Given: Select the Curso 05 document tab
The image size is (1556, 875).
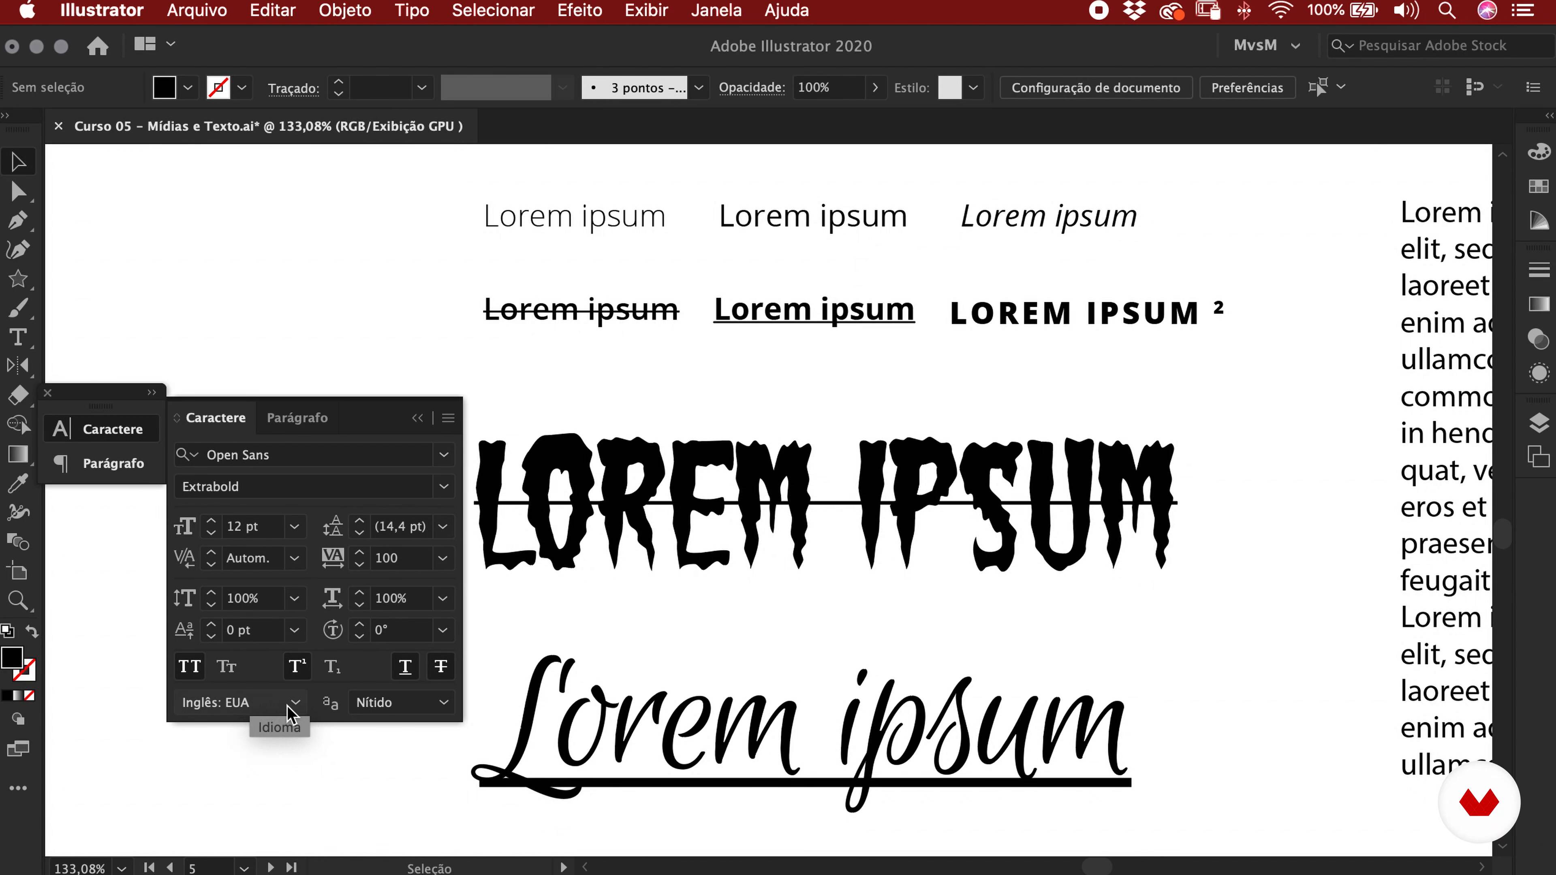Looking at the screenshot, I should [268, 126].
